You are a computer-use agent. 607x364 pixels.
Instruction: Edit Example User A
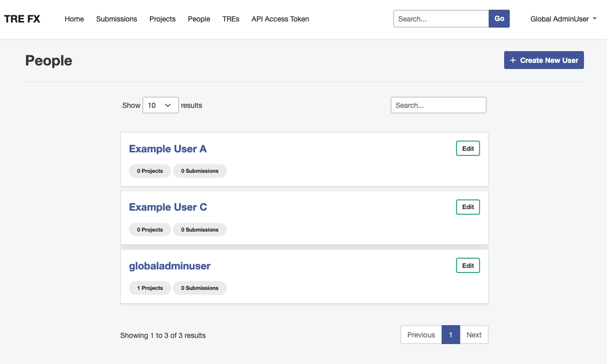click(x=468, y=149)
